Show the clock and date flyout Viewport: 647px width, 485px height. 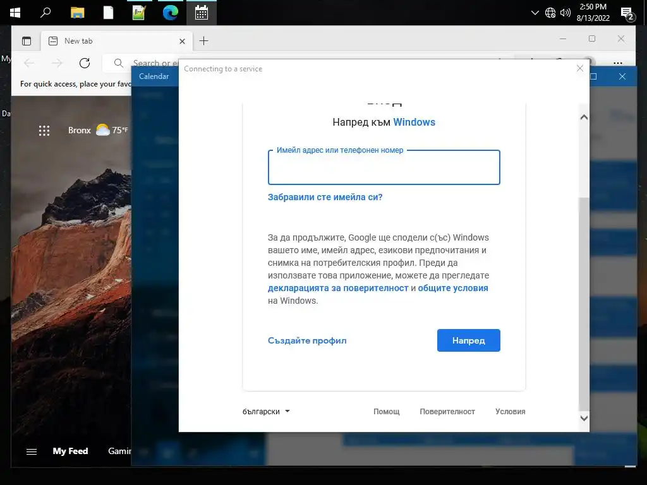click(x=593, y=13)
